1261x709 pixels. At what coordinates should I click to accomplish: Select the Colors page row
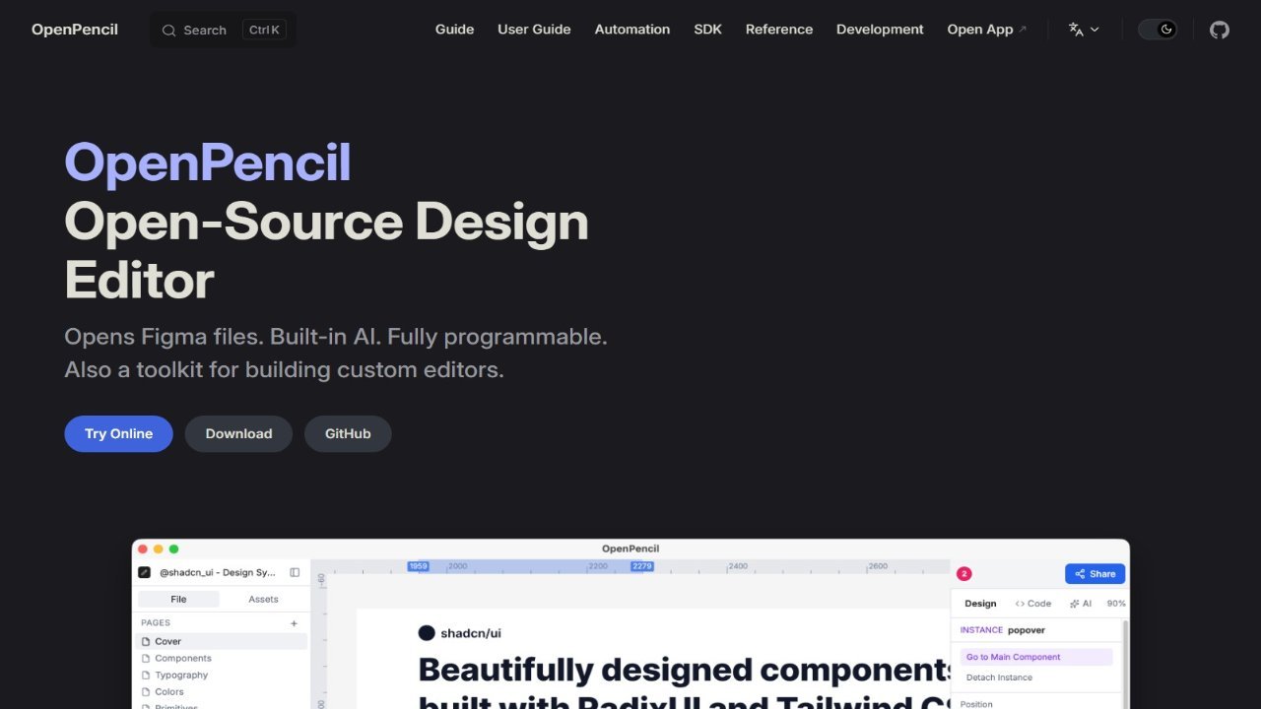point(222,691)
